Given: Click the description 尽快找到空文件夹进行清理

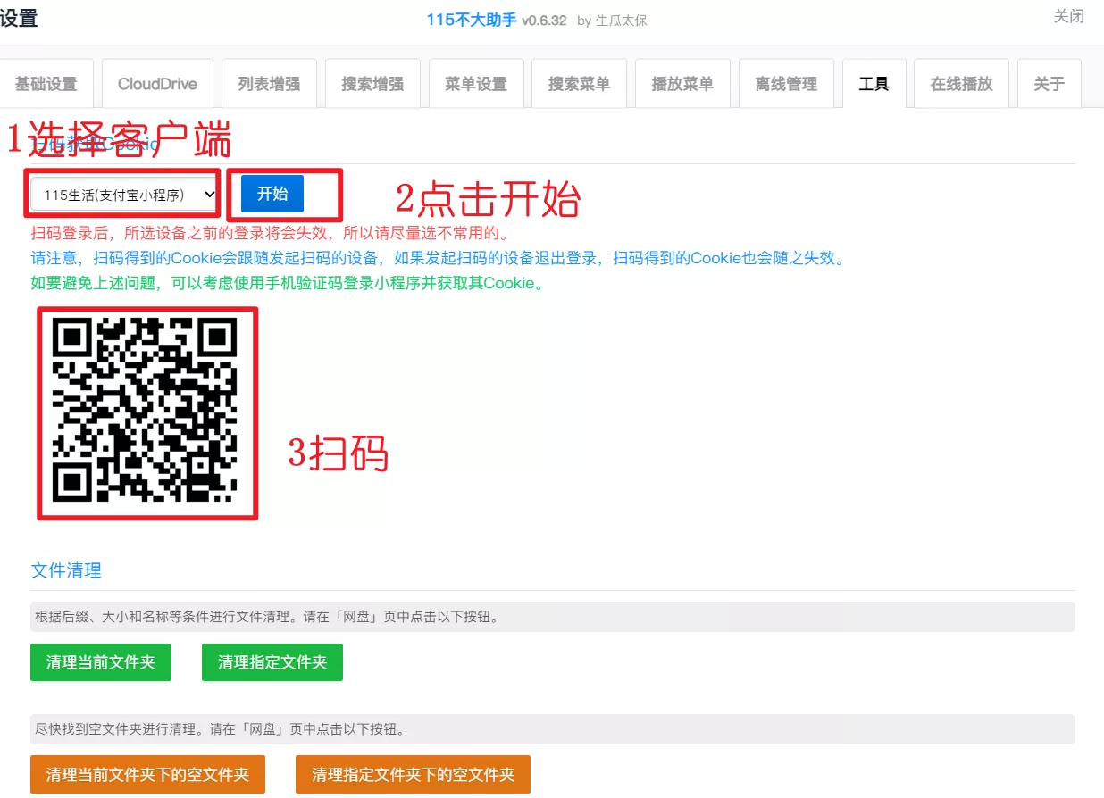Looking at the screenshot, I should click(220, 729).
